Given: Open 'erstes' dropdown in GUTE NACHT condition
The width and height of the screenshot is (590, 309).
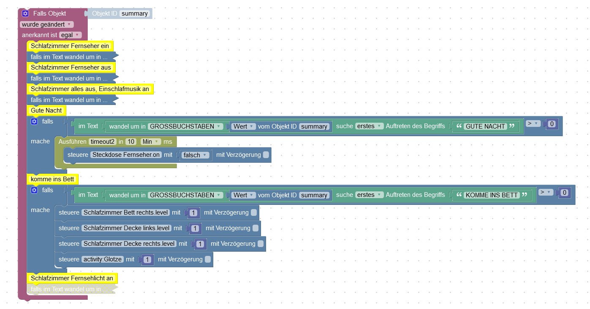Looking at the screenshot, I should 369,126.
